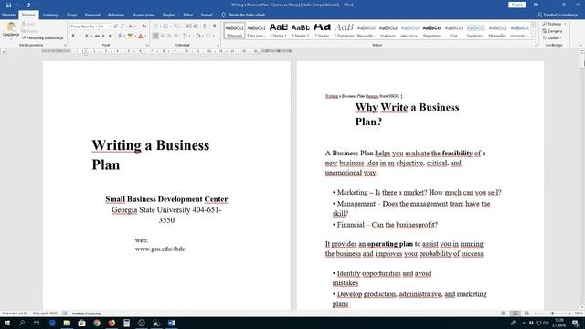Open Borders dropdown arrow

(214, 37)
